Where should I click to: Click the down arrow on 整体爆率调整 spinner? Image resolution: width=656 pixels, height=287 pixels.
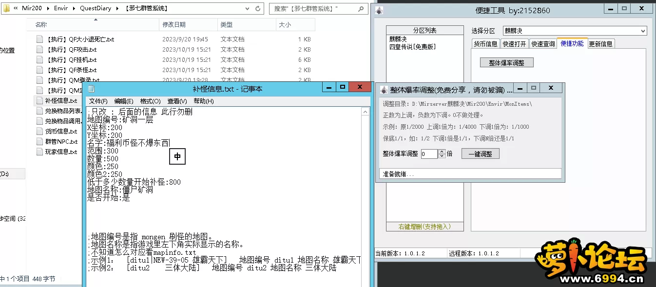coord(442,156)
